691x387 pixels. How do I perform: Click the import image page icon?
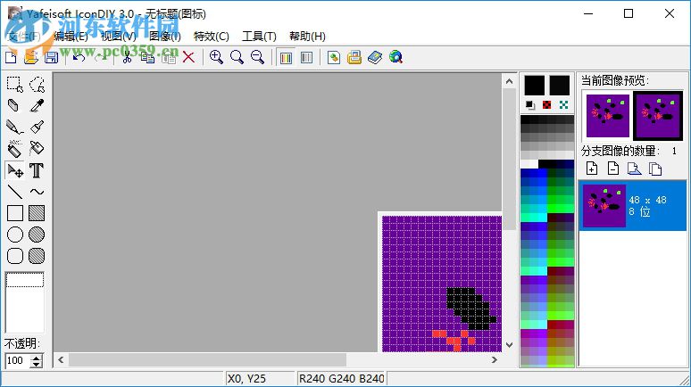point(634,169)
